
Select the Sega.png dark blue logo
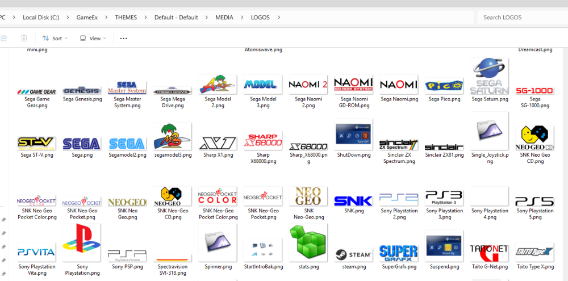[82, 144]
